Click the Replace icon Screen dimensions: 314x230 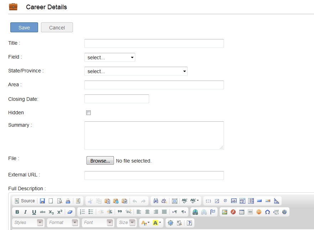click(164, 201)
